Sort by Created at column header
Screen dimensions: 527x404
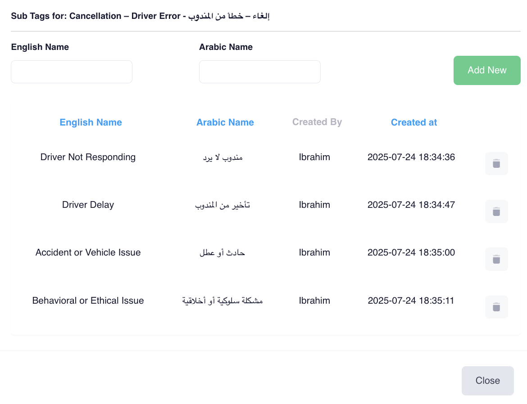tap(414, 122)
